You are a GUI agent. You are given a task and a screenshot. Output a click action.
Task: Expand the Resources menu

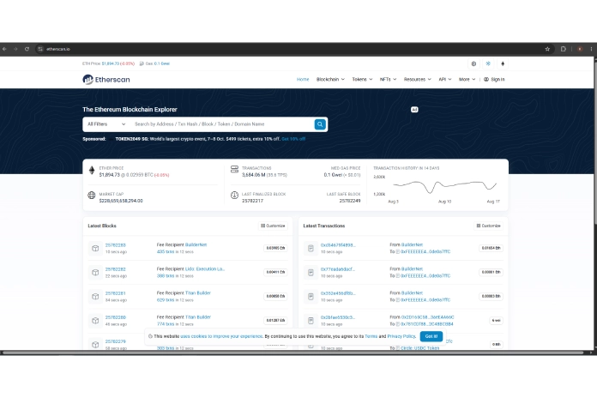click(417, 79)
